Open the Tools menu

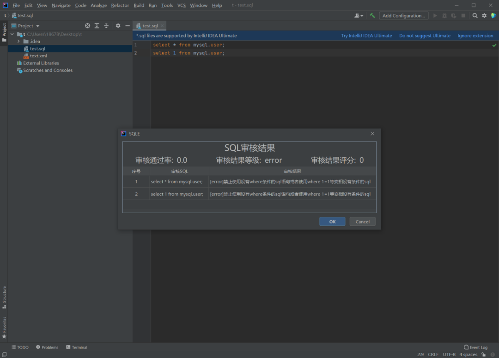167,5
